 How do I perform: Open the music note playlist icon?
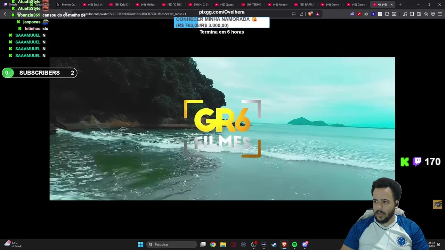[x=405, y=14]
